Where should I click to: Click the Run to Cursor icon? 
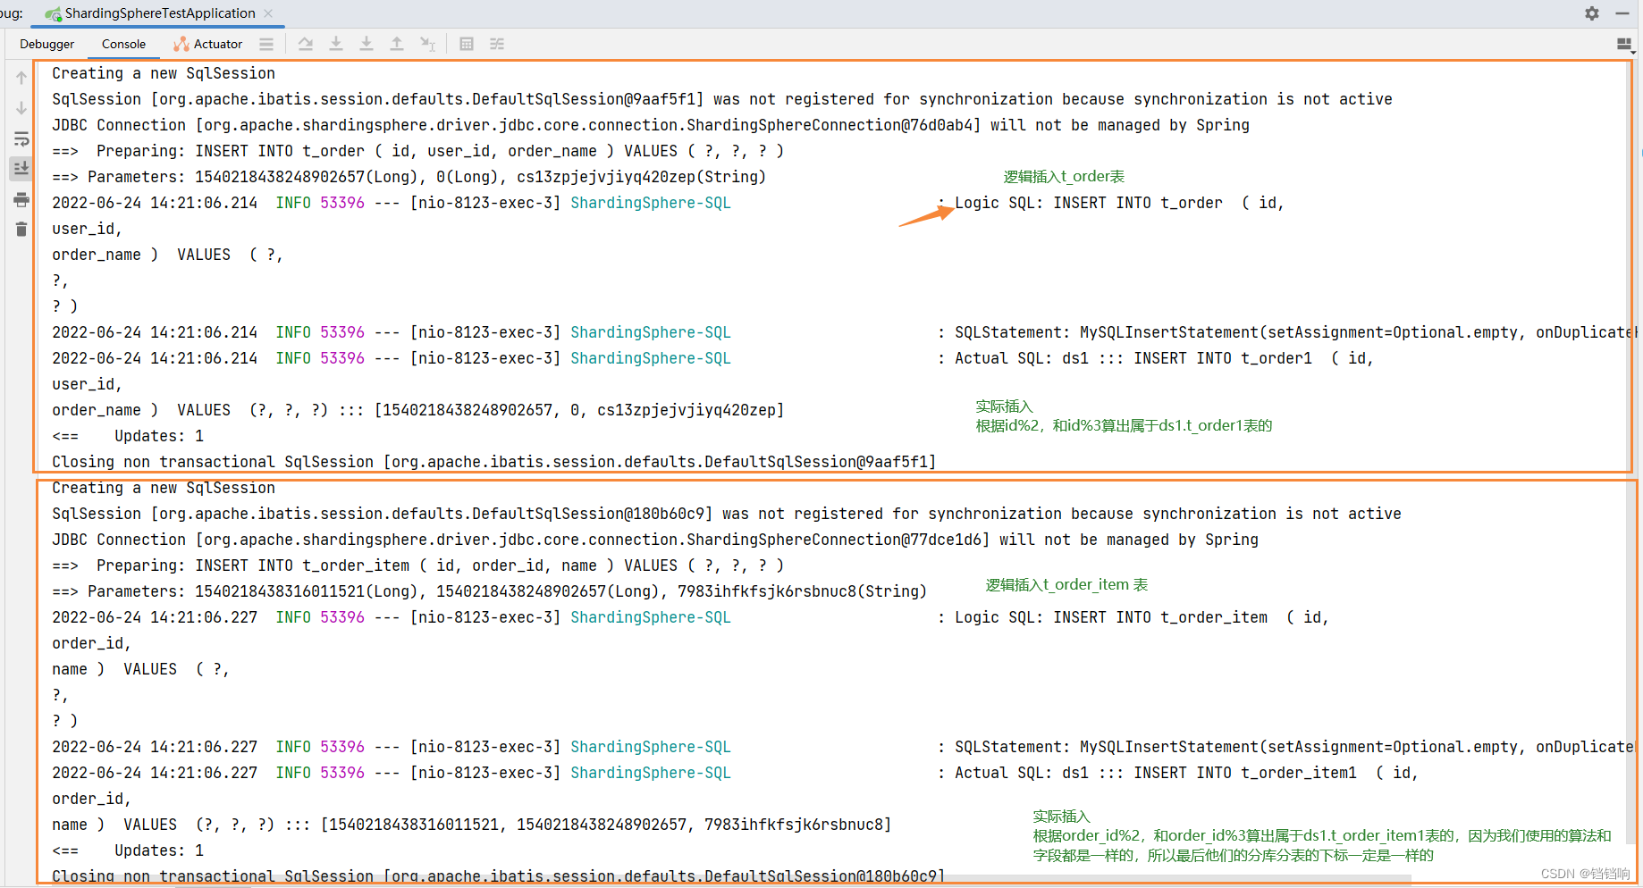click(428, 44)
